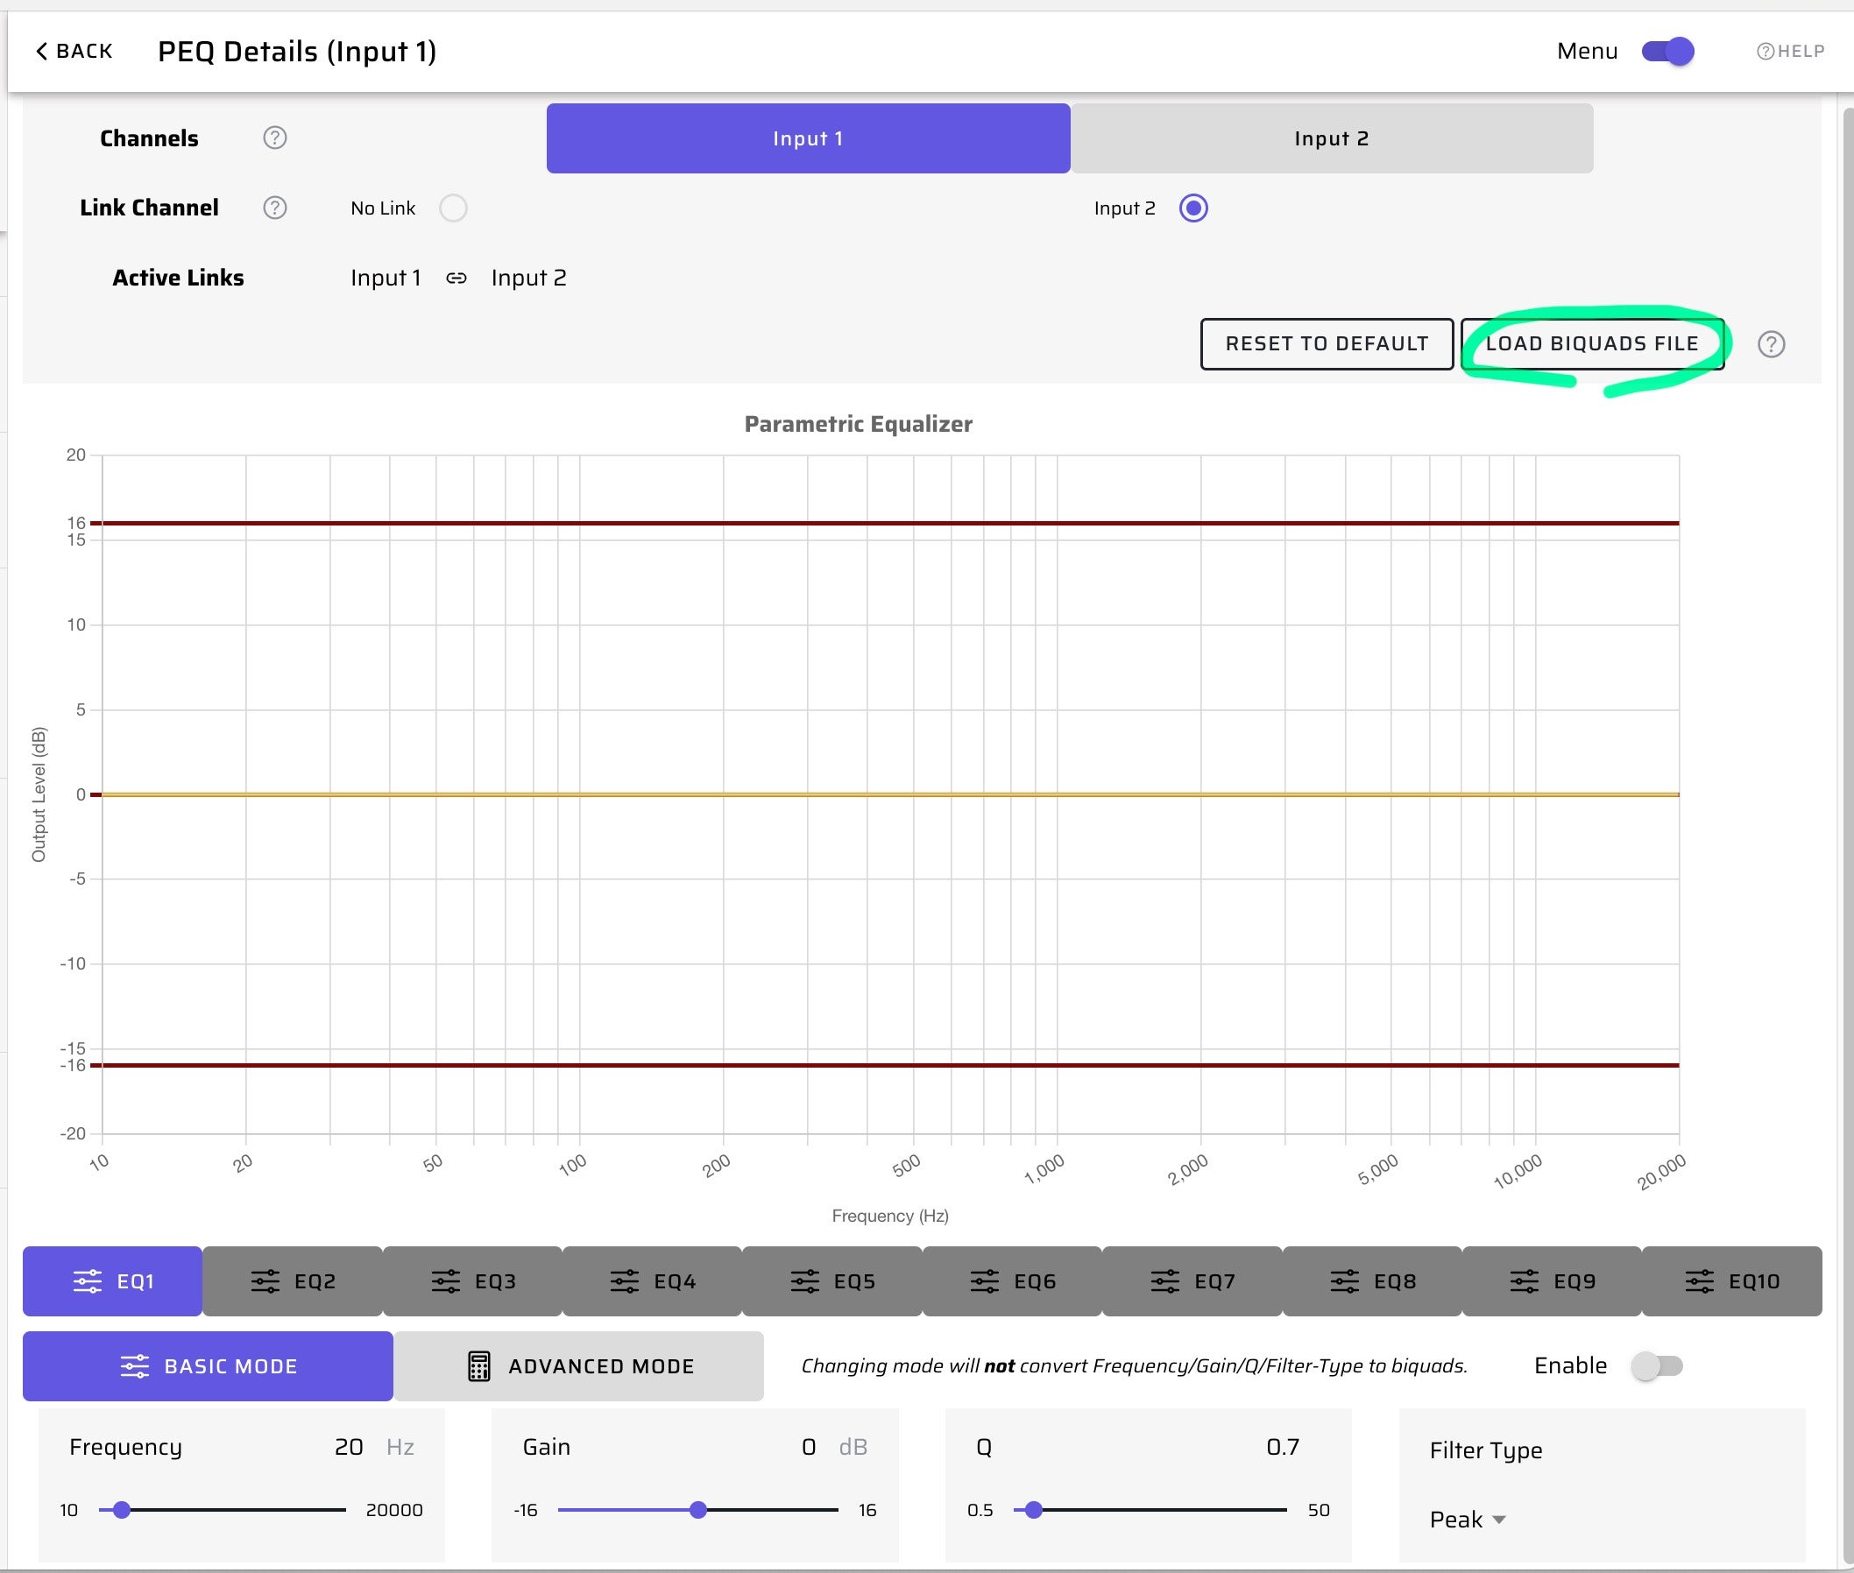Image resolution: width=1854 pixels, height=1573 pixels.
Task: Select the No Link radio button
Action: (453, 208)
